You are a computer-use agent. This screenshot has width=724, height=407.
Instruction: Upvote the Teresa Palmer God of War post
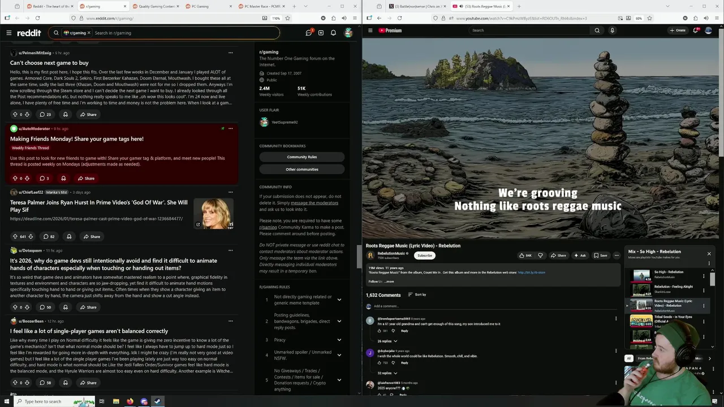tap(15, 236)
